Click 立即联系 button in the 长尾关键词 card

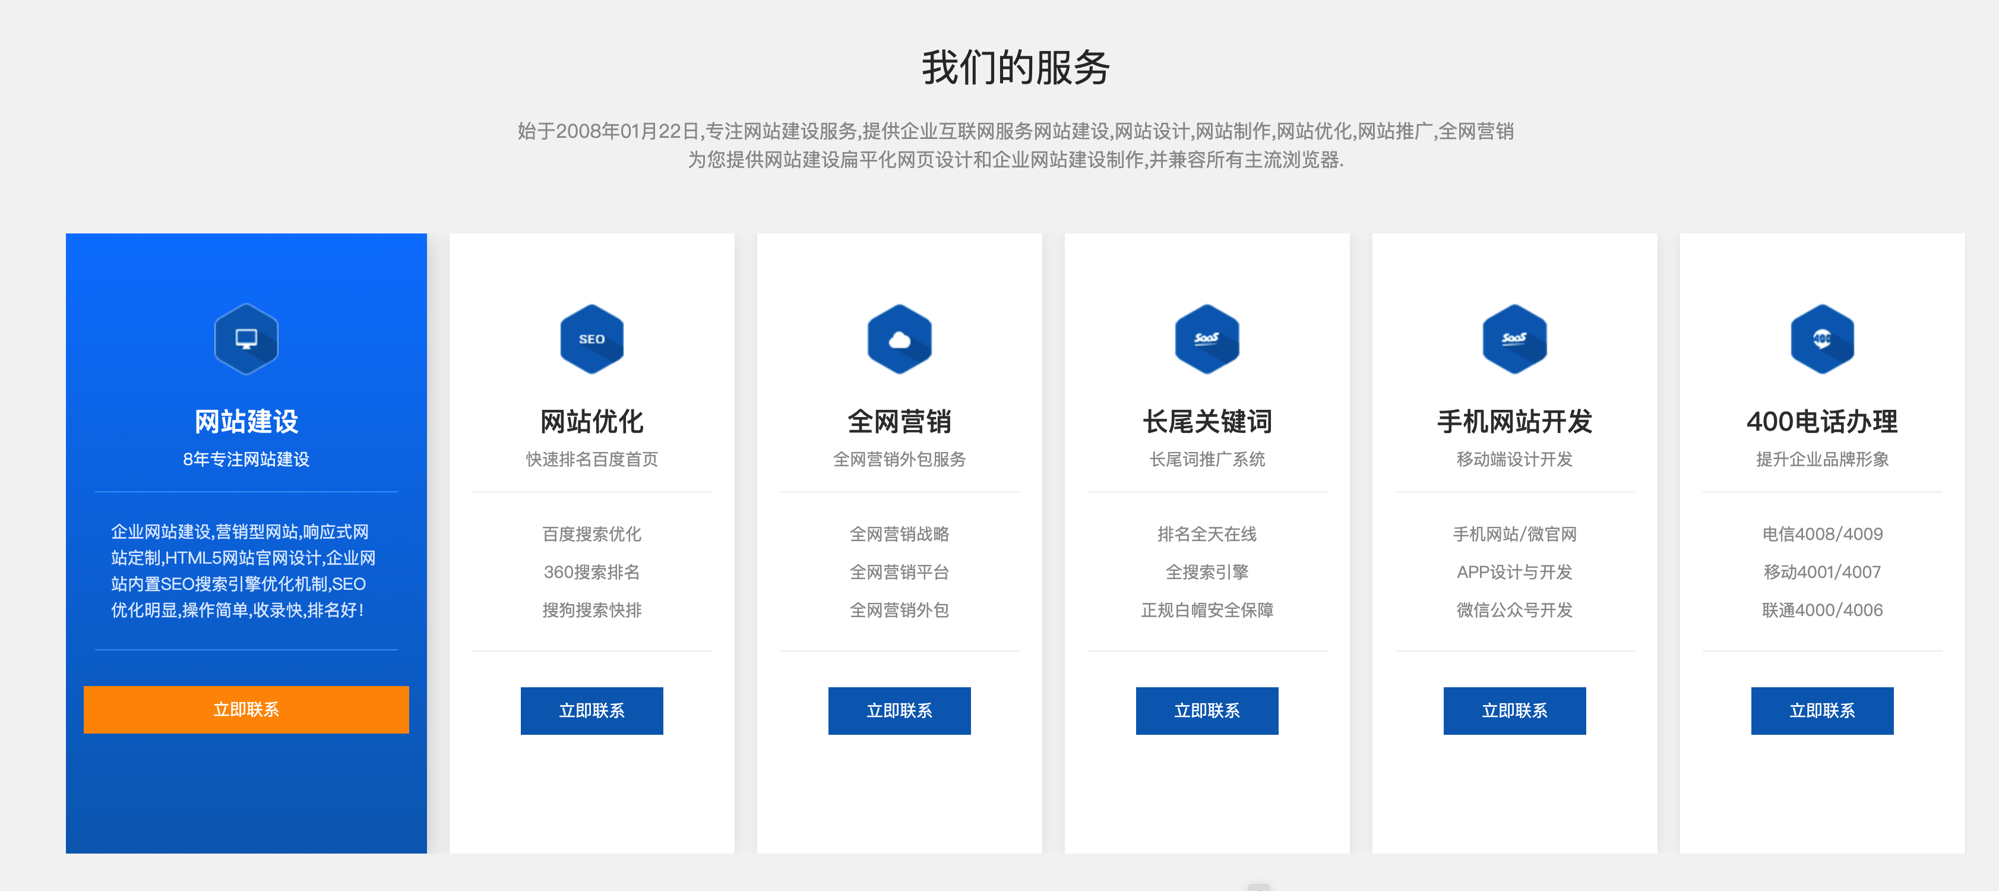pos(1207,711)
